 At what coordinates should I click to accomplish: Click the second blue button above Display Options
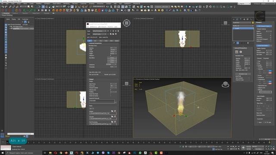[263, 46]
